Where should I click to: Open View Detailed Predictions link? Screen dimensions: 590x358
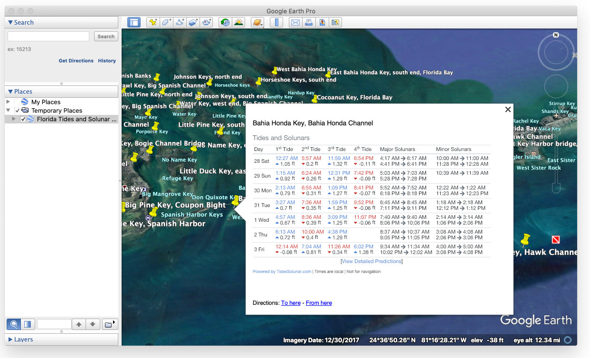click(371, 261)
